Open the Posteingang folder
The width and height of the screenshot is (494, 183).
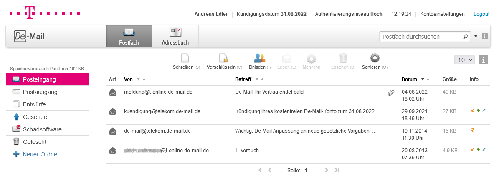(x=48, y=79)
